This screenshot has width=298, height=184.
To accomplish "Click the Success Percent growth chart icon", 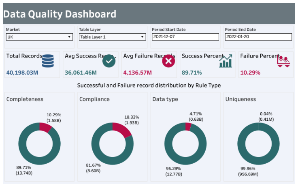I will (226, 61).
